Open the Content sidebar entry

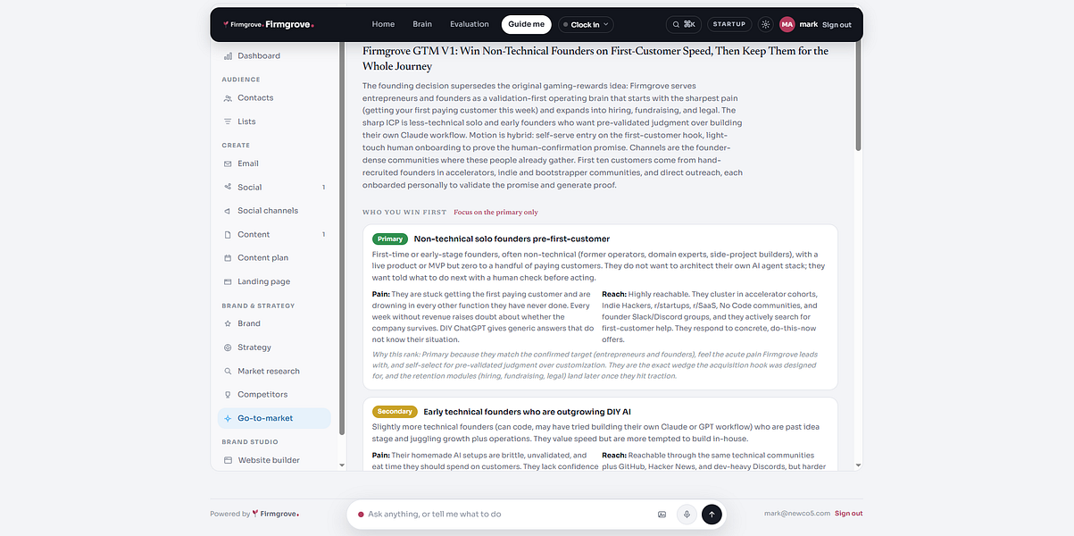coord(274,234)
